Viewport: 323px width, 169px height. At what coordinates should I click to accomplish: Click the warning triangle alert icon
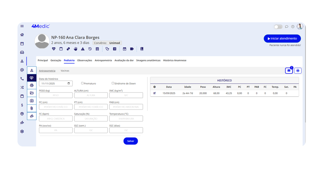coord(83,49)
